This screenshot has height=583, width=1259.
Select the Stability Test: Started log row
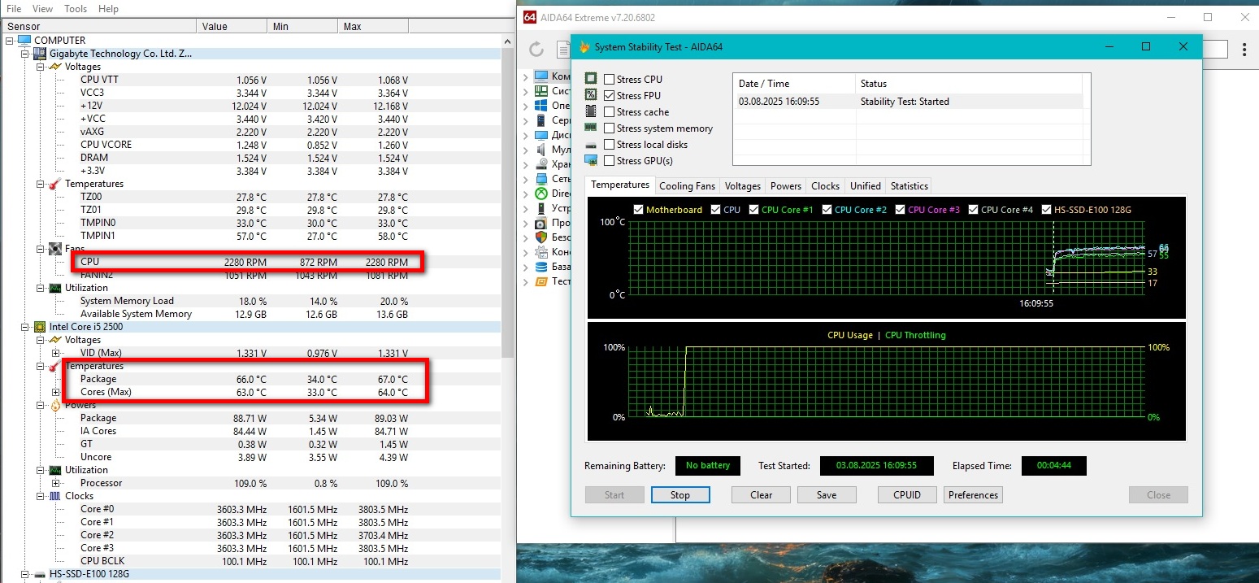908,102
